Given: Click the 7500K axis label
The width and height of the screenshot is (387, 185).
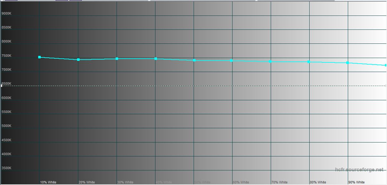Looking at the screenshot, I should [x=7, y=56].
